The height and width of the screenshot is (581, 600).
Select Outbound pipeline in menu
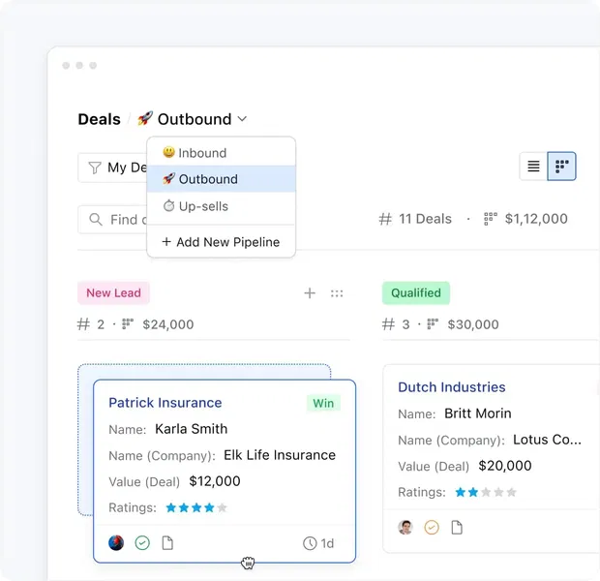(222, 179)
